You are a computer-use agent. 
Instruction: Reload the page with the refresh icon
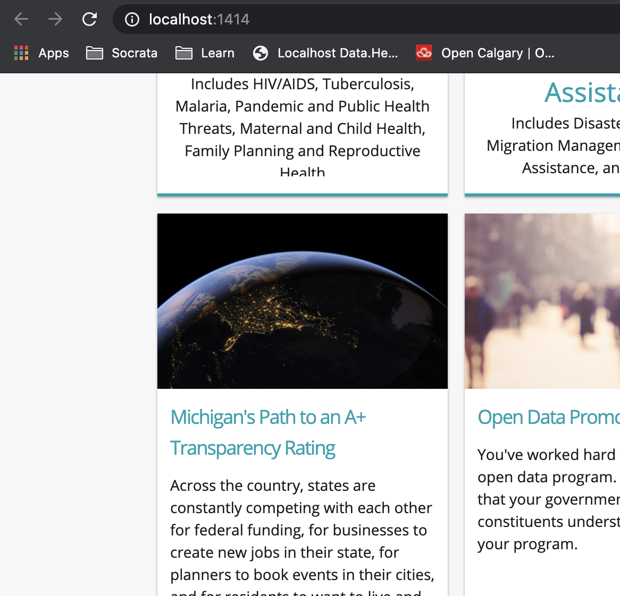89,19
